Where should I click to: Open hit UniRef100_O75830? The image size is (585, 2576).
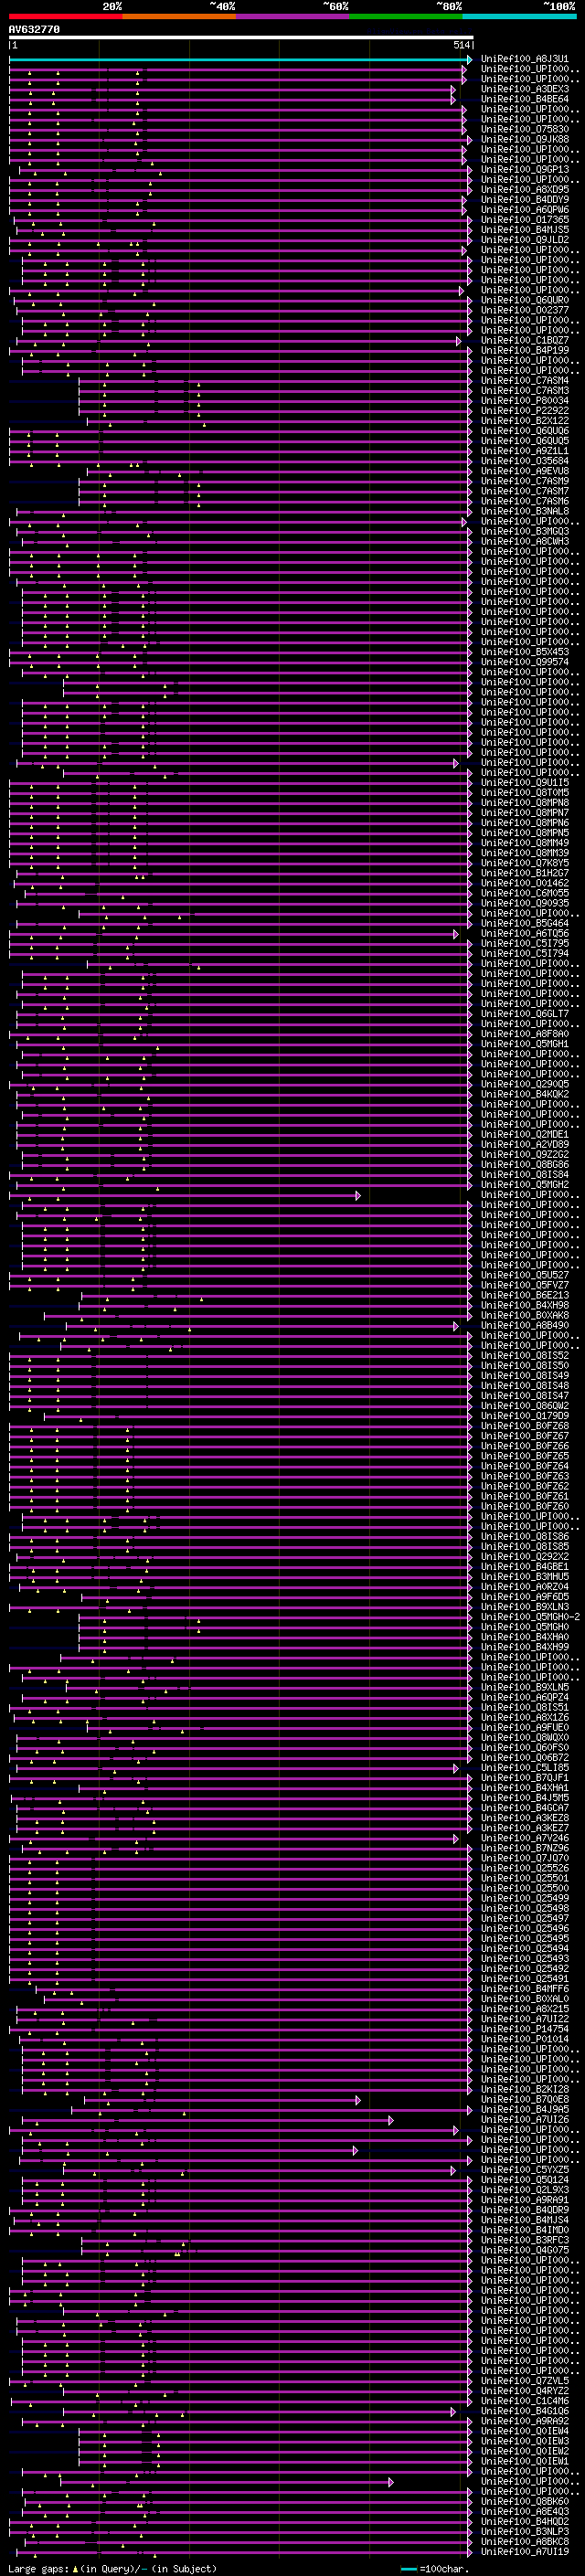point(525,129)
